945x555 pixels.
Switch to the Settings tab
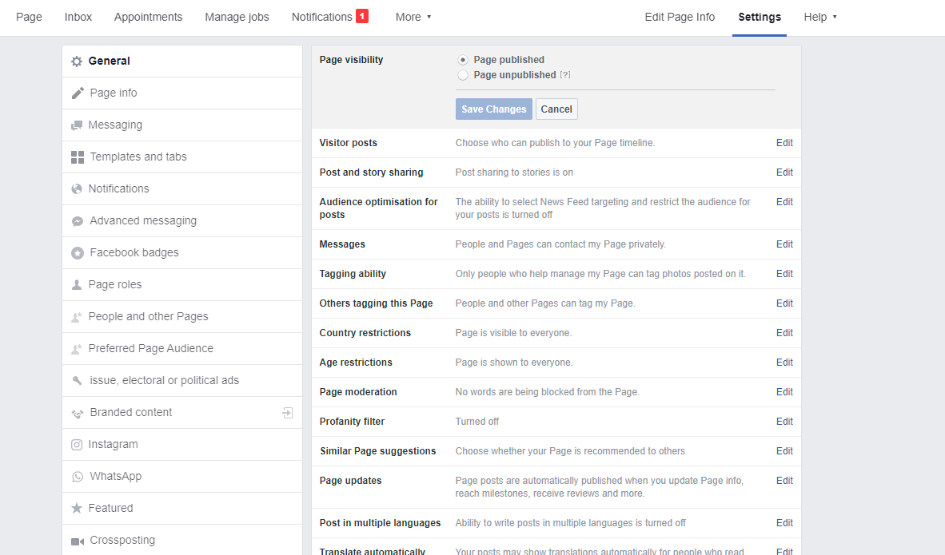click(x=759, y=17)
